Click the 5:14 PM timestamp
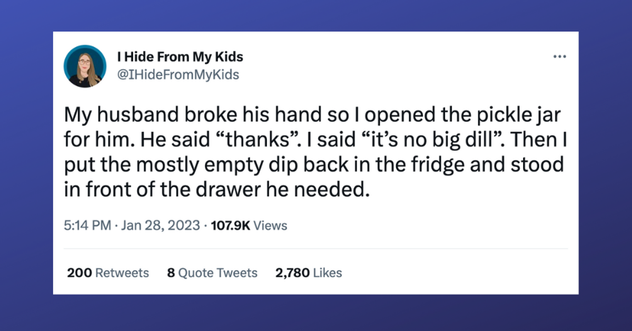This screenshot has width=632, height=331. pos(85,226)
